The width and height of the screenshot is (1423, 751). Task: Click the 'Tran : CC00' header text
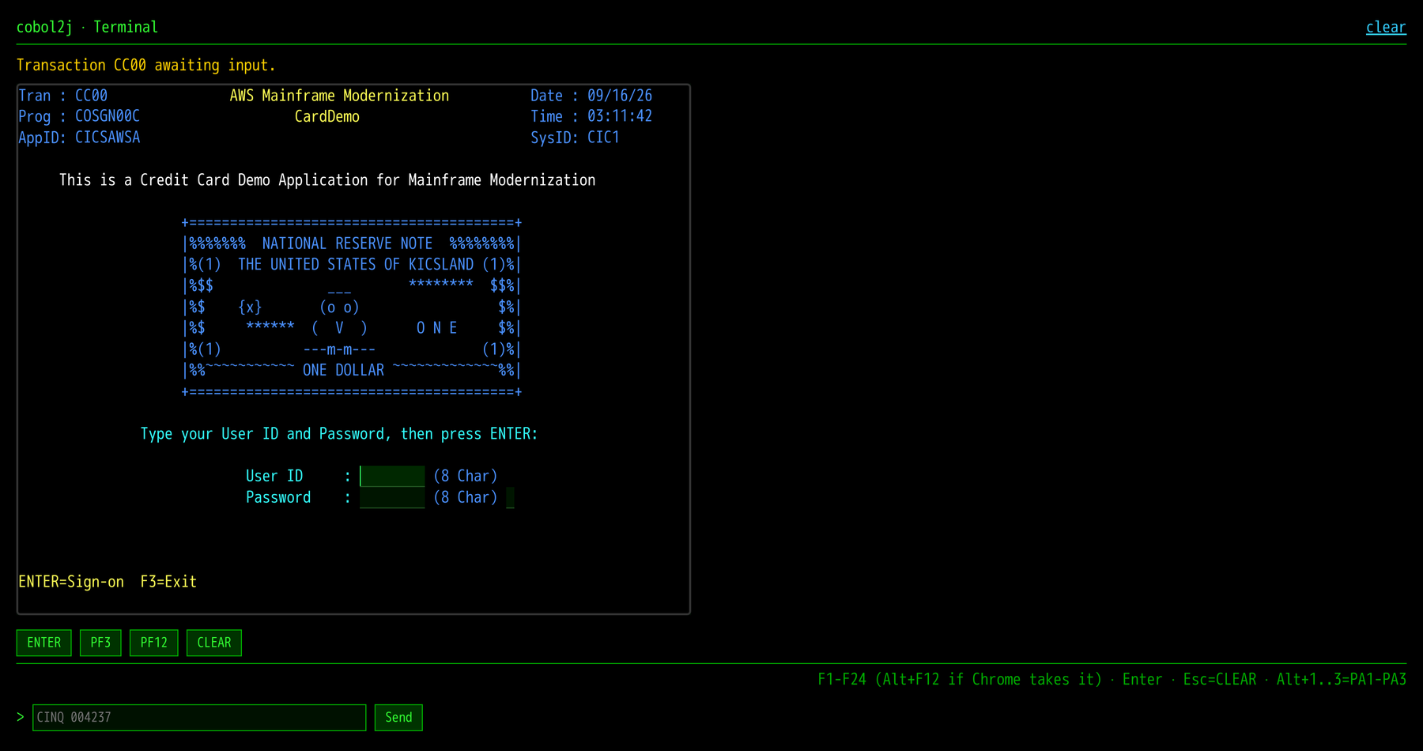[x=63, y=96]
